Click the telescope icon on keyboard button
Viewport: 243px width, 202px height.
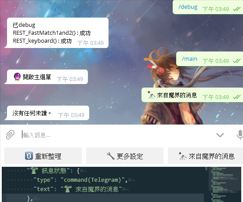182,156
